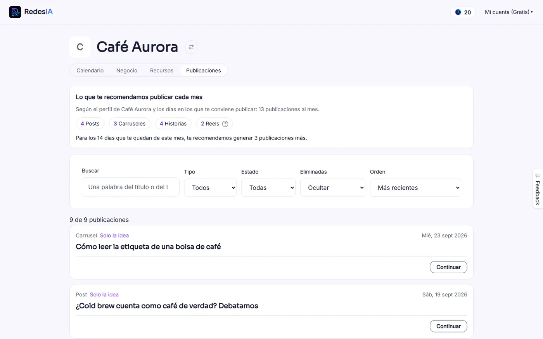Click the date 'Mié, 23 sept 2026'
Viewport: 543px width, 339px height.
[x=444, y=236]
